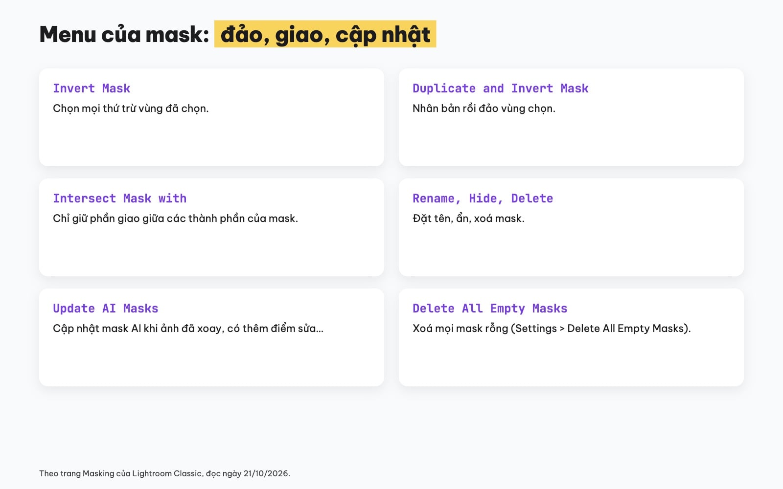Click the "Xoá mọi mask rỗng" description
The height and width of the screenshot is (489, 783).
pos(552,329)
